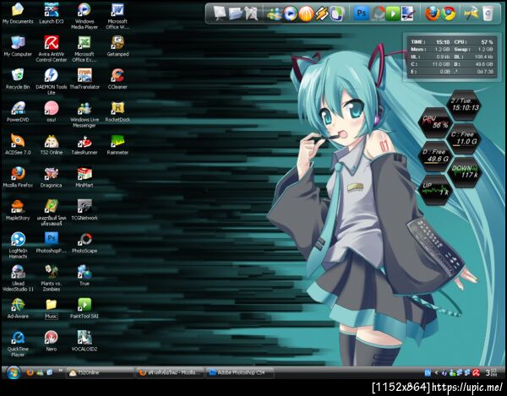The image size is (507, 396).
Task: Select the RocketDock desktop shortcut
Action: (x=117, y=111)
